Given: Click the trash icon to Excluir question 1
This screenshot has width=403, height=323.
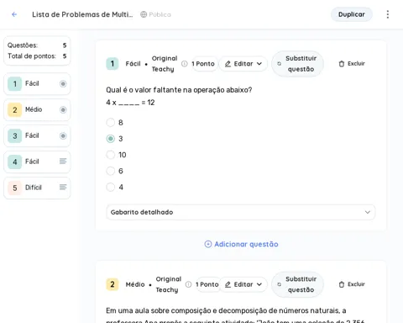Looking at the screenshot, I should point(342,64).
